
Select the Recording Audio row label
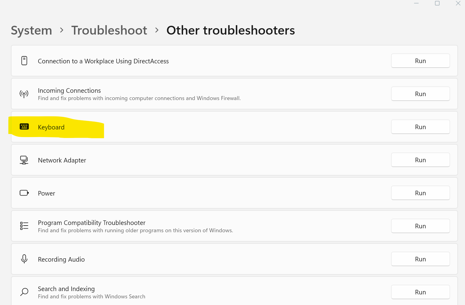pyautogui.click(x=61, y=260)
